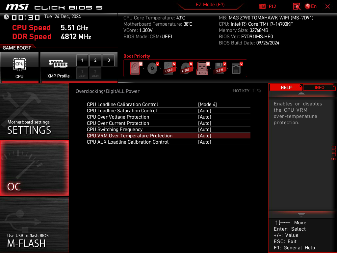
Task: Click the CPU Core Temperature reading
Action: click(x=154, y=18)
